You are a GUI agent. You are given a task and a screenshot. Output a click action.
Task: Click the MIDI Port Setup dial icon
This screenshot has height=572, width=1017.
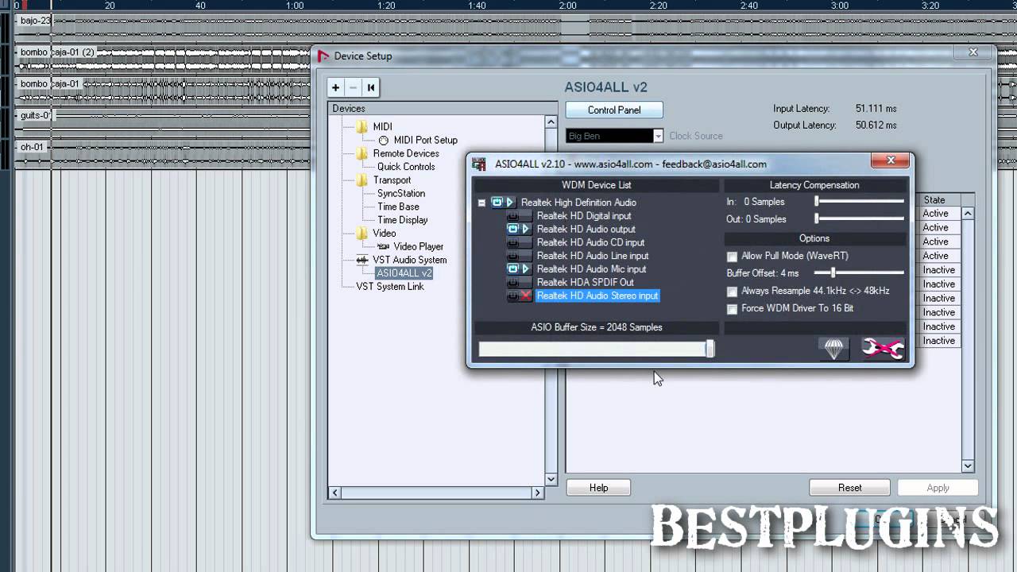point(383,141)
